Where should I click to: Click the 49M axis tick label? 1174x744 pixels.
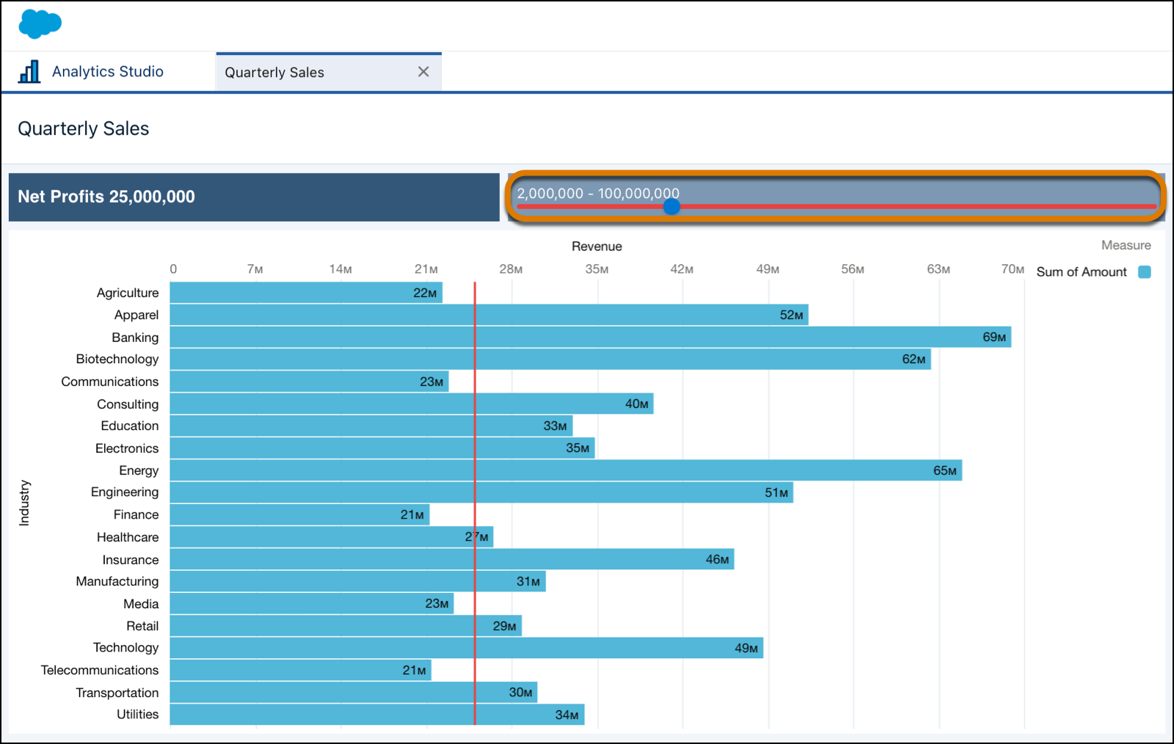click(768, 269)
